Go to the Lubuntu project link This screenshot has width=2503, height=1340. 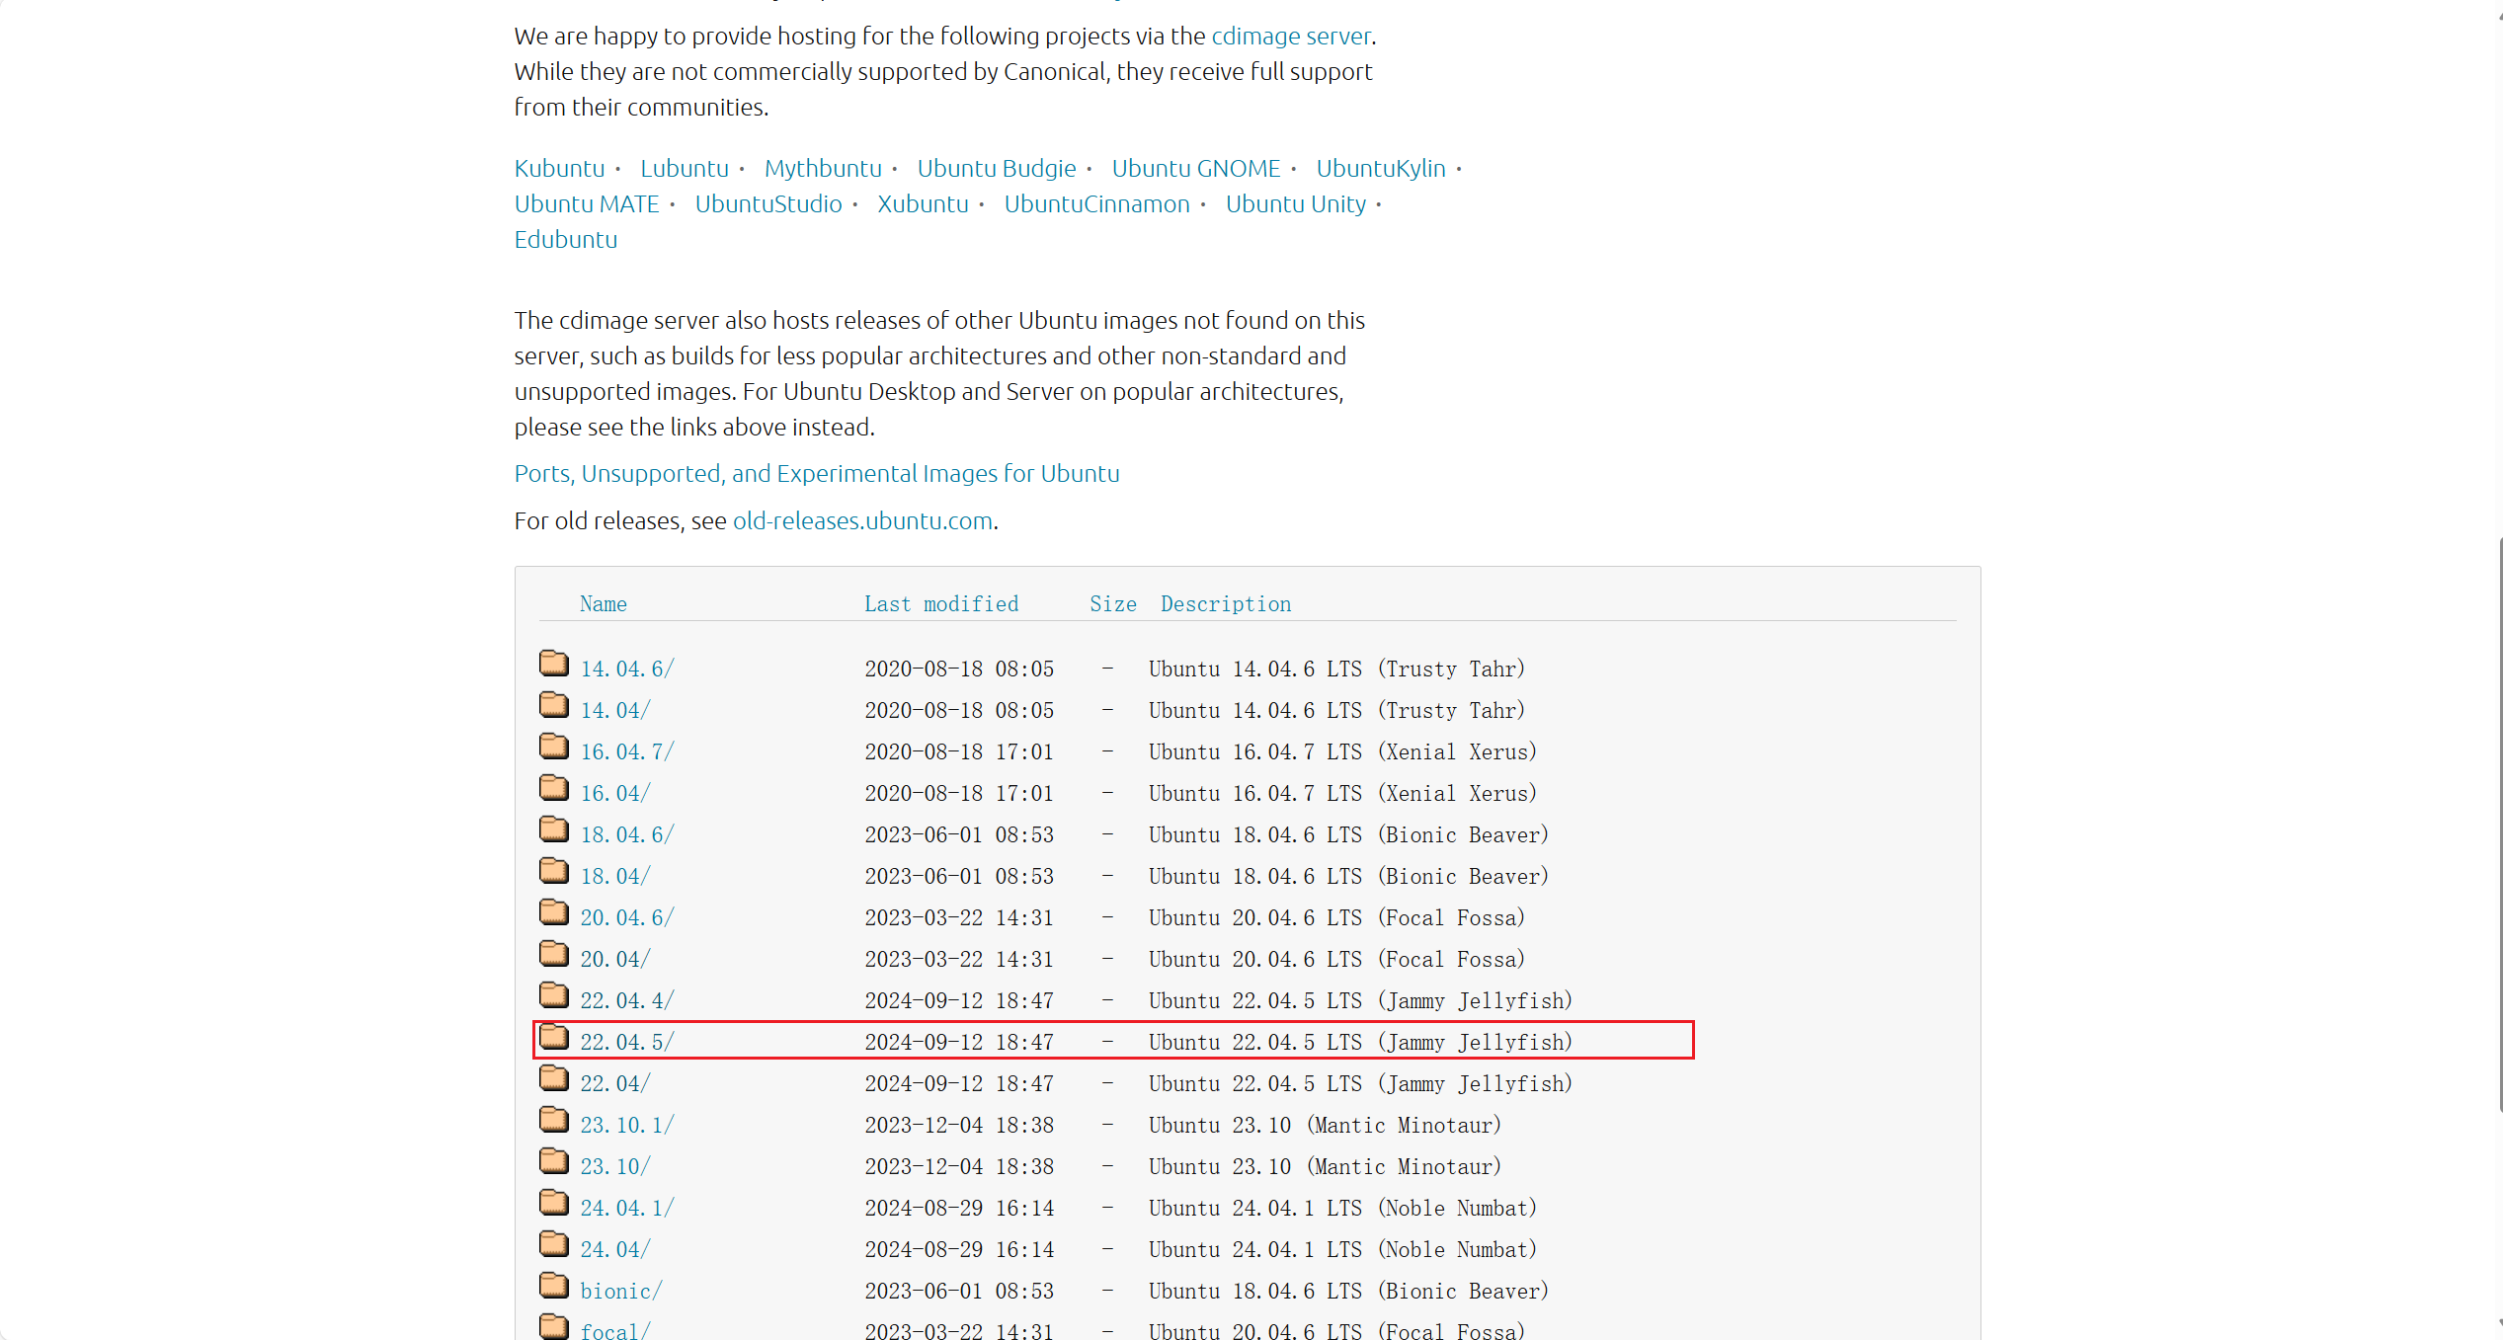pos(685,169)
